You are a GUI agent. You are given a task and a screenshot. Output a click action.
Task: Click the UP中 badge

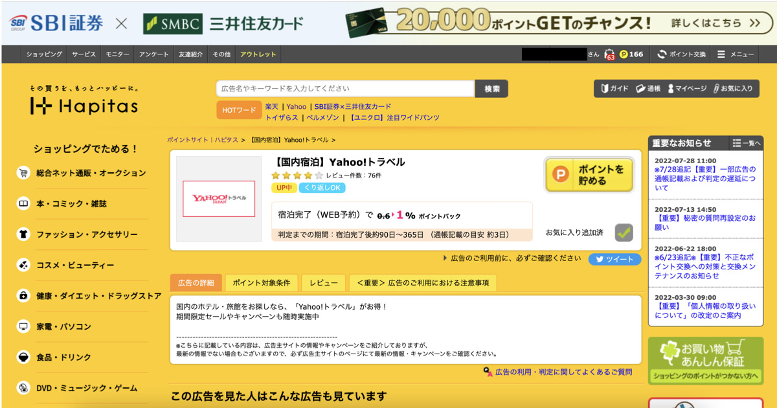coord(284,188)
